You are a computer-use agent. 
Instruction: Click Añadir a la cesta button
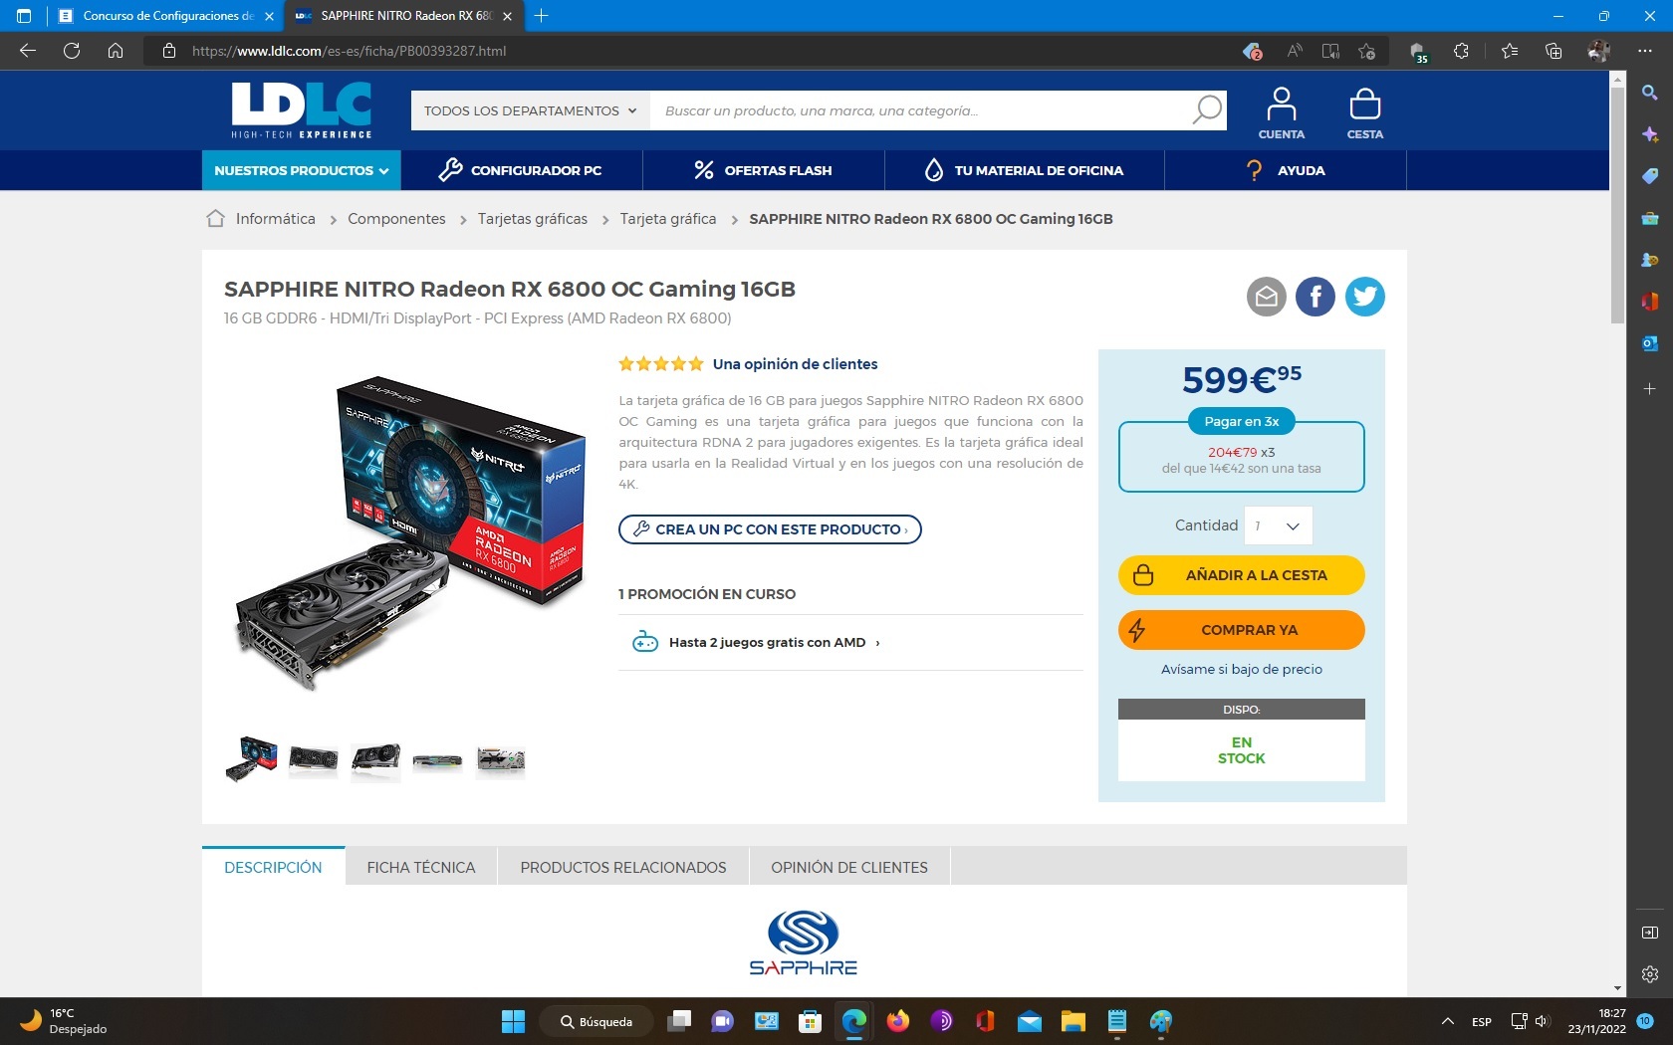(x=1241, y=575)
